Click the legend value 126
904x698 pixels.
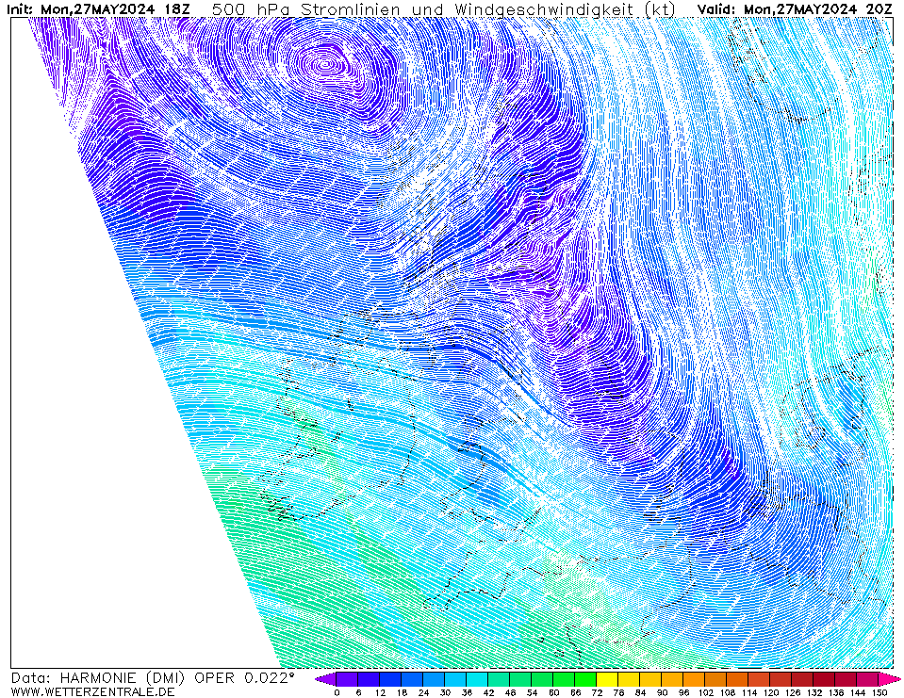pos(792,692)
